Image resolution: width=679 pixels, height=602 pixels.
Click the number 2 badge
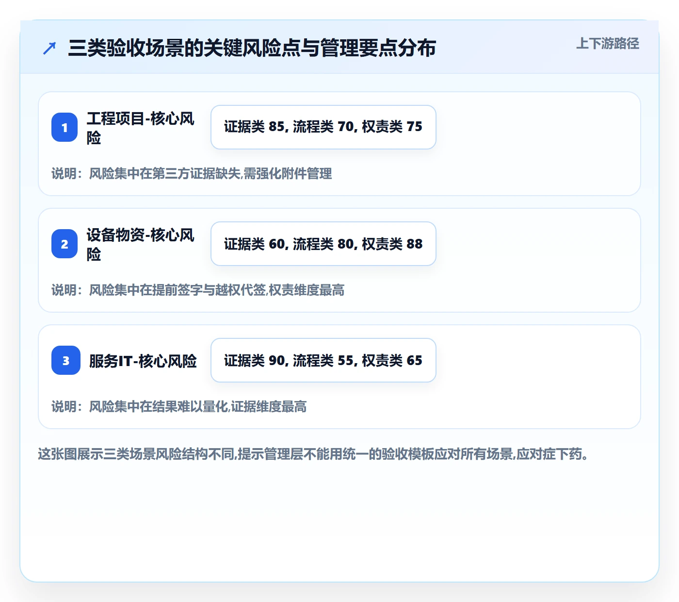65,244
